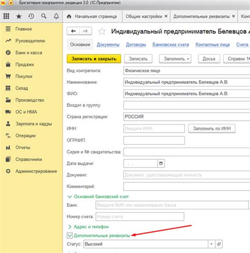Open Банковские счета link tab
Viewport: 250px width, 253px height.
(x=171, y=45)
